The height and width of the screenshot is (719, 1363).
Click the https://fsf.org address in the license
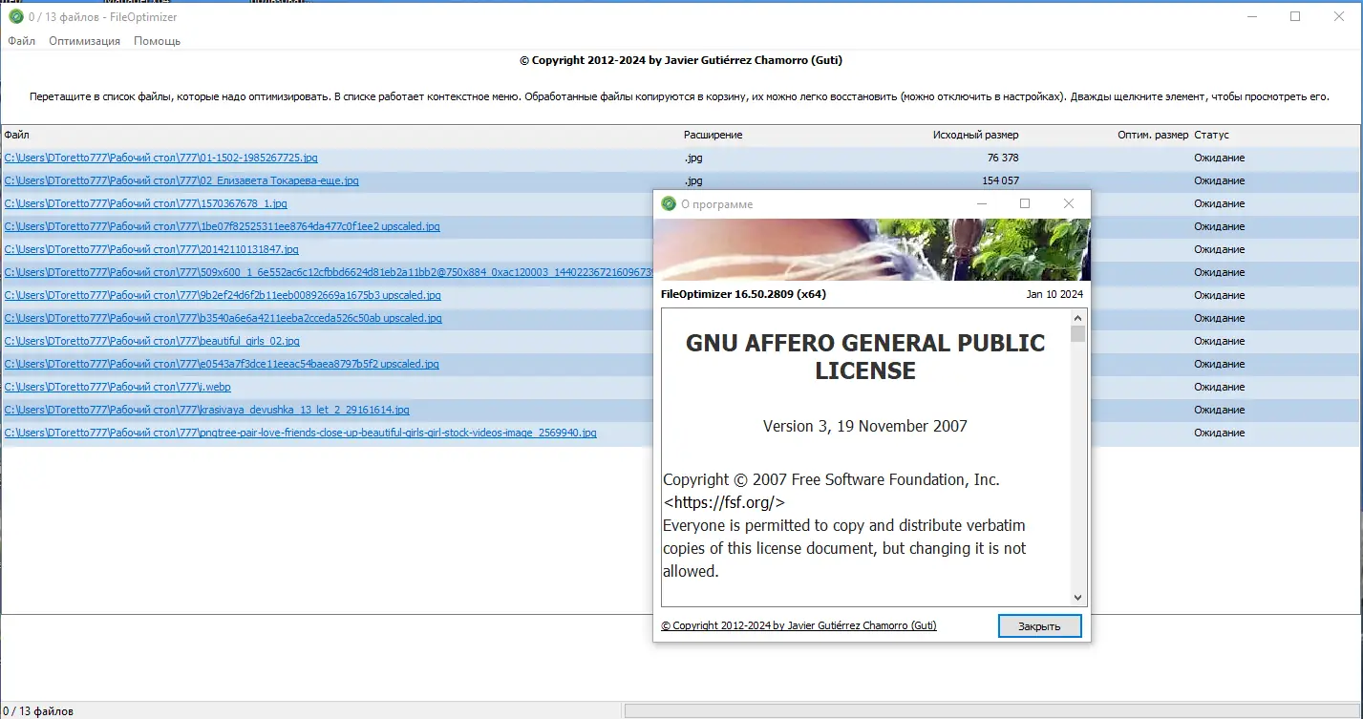point(724,502)
